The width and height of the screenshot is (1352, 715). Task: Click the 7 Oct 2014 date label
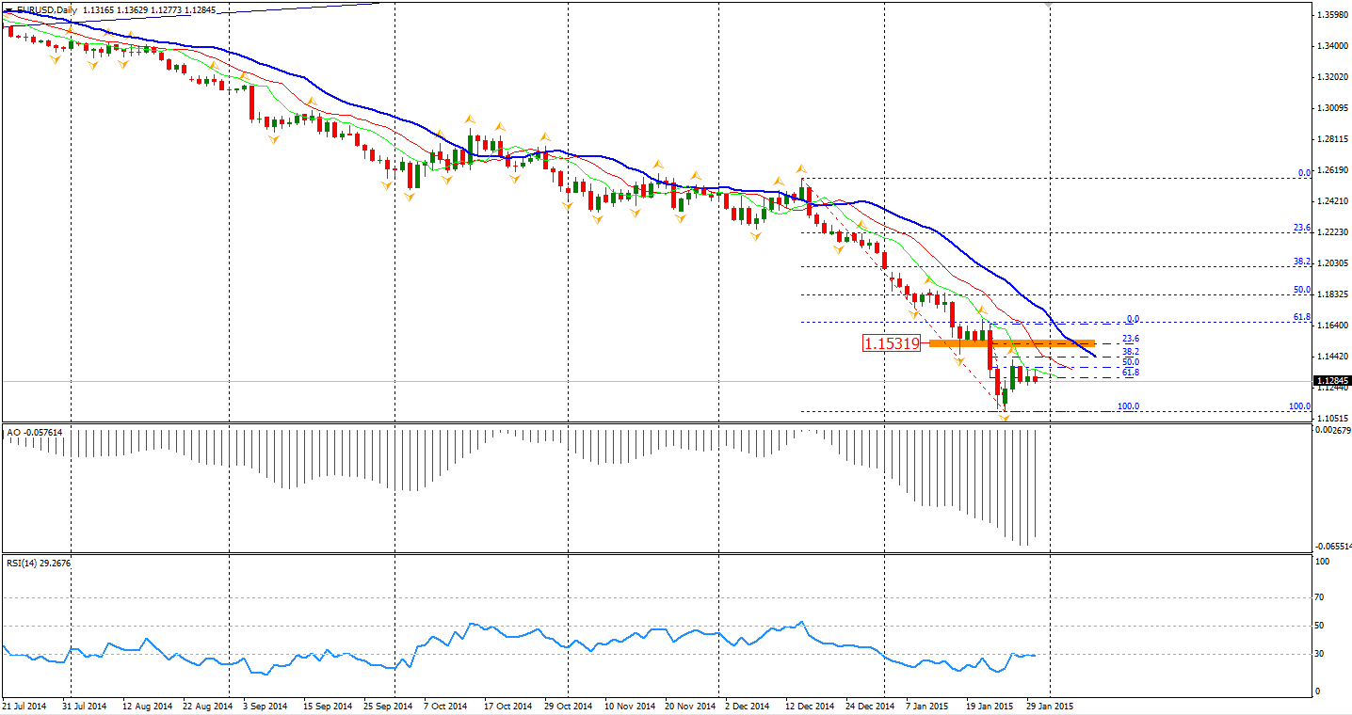pyautogui.click(x=445, y=705)
